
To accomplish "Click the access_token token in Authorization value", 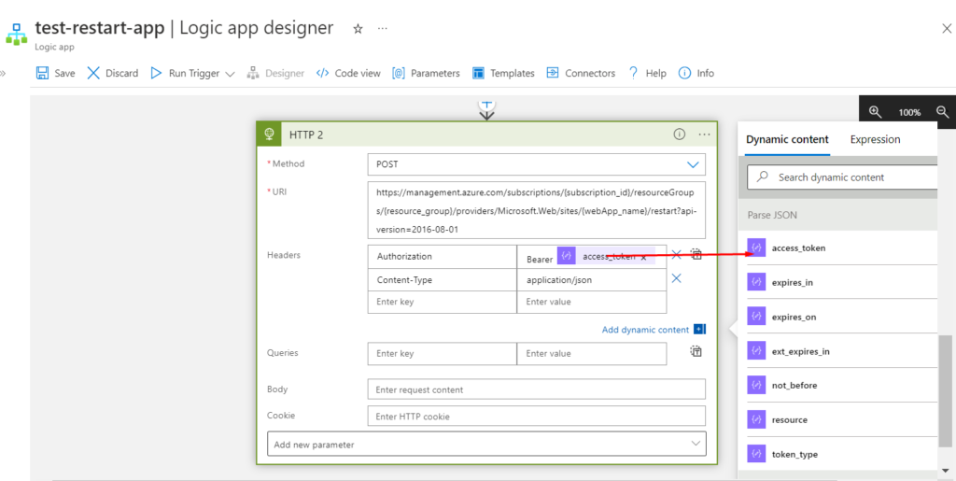I will coord(606,257).
